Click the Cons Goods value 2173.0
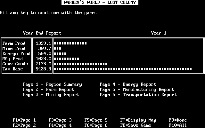 (x=44, y=64)
